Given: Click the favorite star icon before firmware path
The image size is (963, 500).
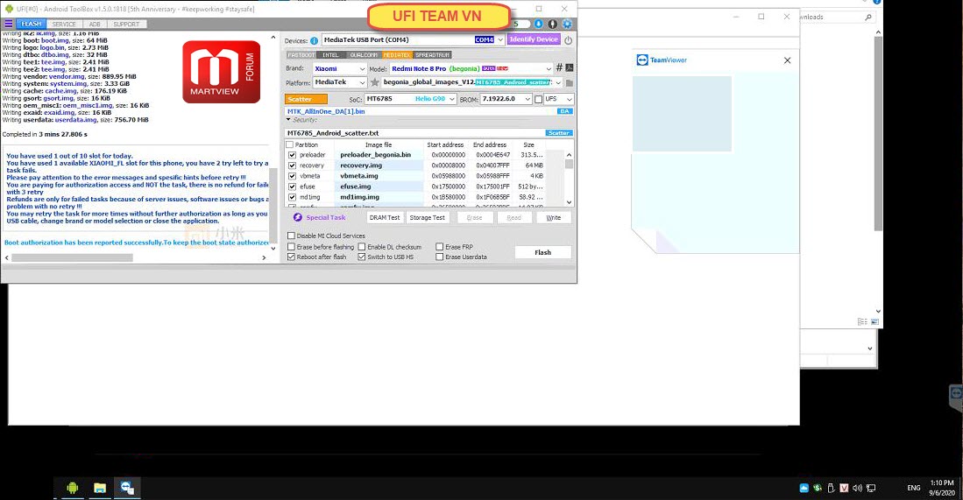Looking at the screenshot, I should [x=375, y=82].
